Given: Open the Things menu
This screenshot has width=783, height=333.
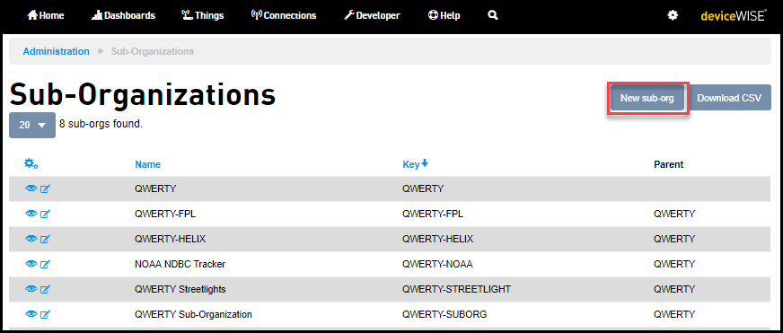Looking at the screenshot, I should click(203, 15).
